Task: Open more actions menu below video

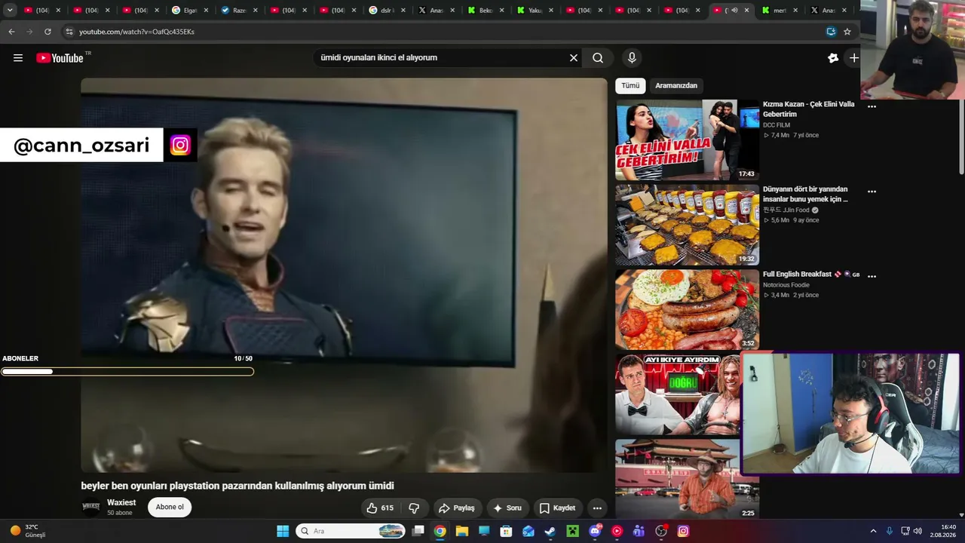Action: (x=597, y=508)
